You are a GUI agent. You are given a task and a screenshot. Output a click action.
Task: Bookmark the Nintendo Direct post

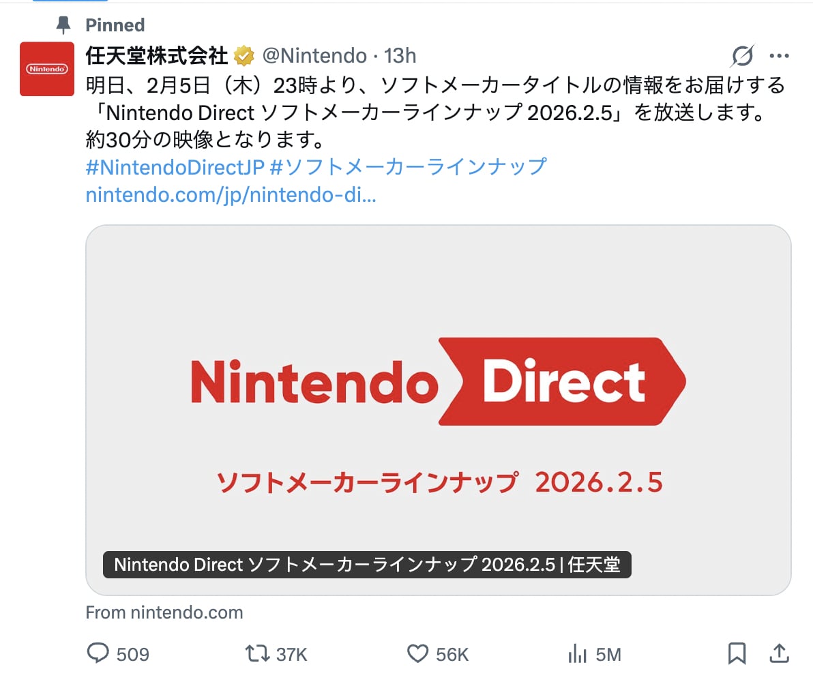[737, 653]
